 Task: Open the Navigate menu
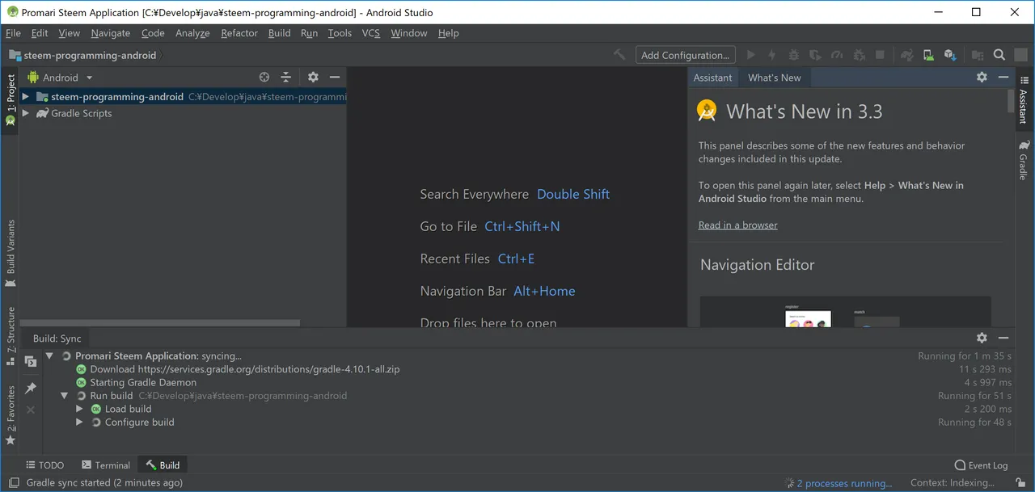coord(111,33)
